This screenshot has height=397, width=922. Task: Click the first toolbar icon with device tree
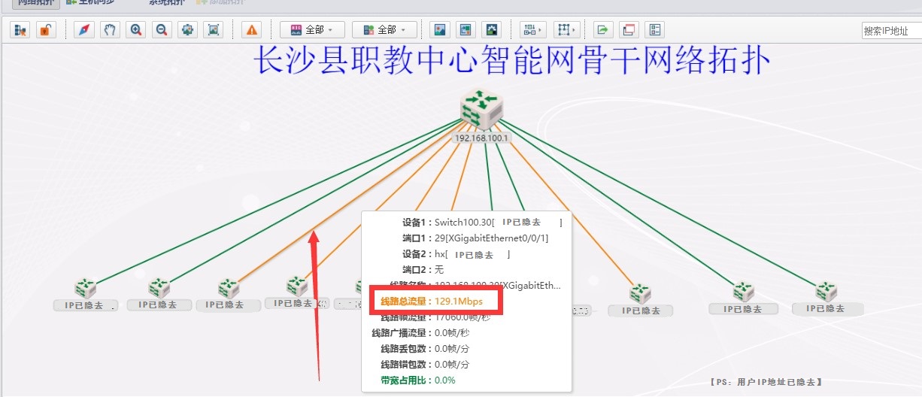(x=20, y=30)
